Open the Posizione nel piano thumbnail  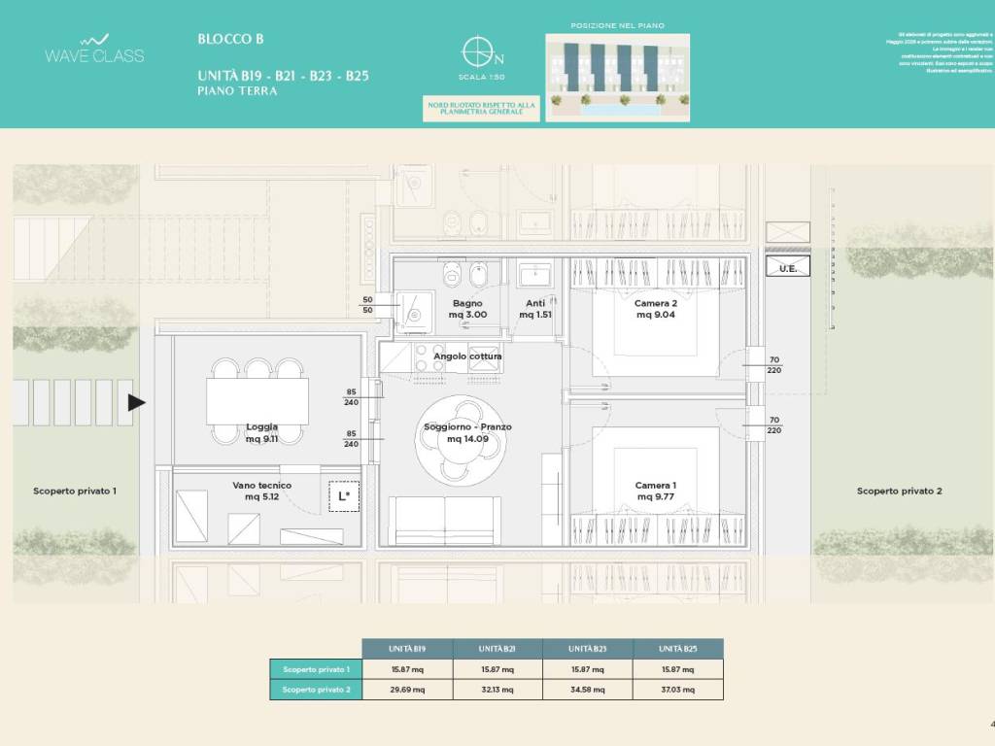617,78
